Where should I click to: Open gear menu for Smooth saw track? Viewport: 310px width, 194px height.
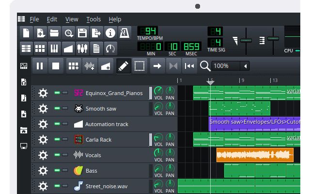tap(43, 109)
